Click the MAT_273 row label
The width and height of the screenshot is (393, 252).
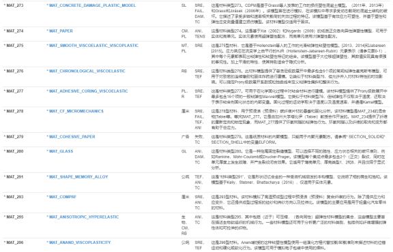[14, 5]
